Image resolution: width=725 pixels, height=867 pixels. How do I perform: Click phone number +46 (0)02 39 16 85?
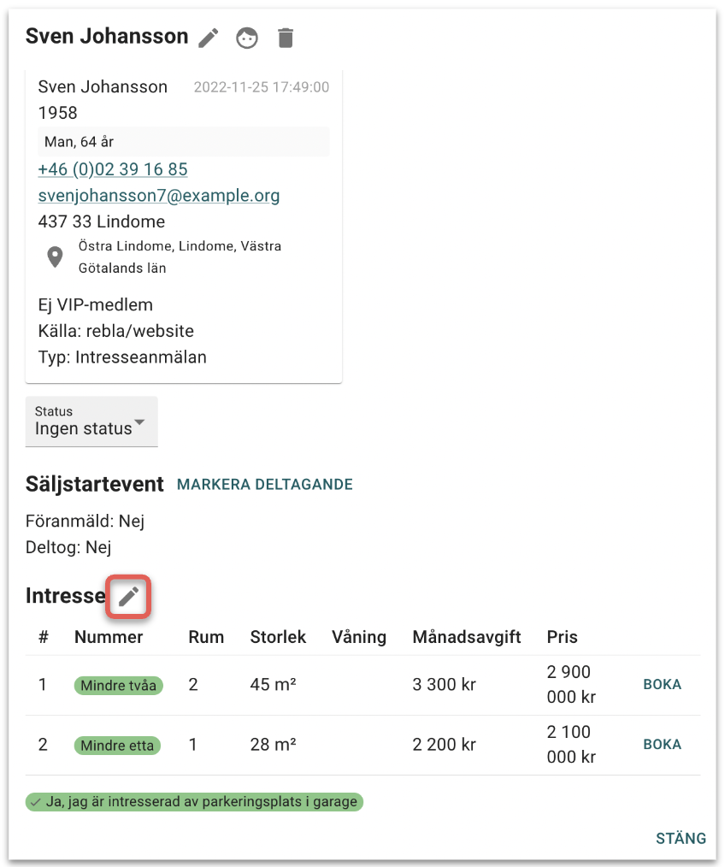tap(113, 169)
